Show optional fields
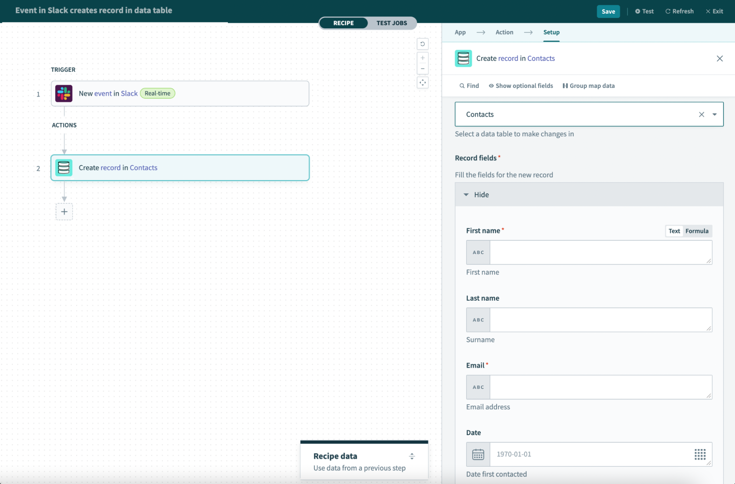 click(521, 86)
